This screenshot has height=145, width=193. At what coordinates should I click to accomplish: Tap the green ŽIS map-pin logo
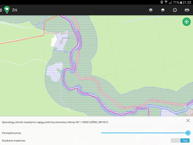7,10
